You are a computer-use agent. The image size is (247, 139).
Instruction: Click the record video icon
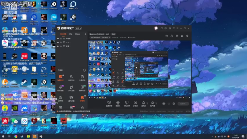[164, 103]
